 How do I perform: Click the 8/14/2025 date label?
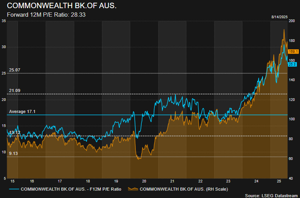point(280,17)
